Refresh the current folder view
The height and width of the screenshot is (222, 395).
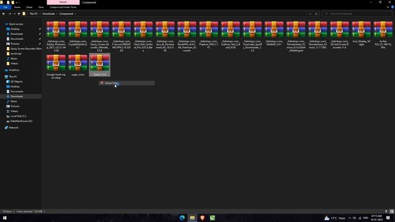coord(317,14)
